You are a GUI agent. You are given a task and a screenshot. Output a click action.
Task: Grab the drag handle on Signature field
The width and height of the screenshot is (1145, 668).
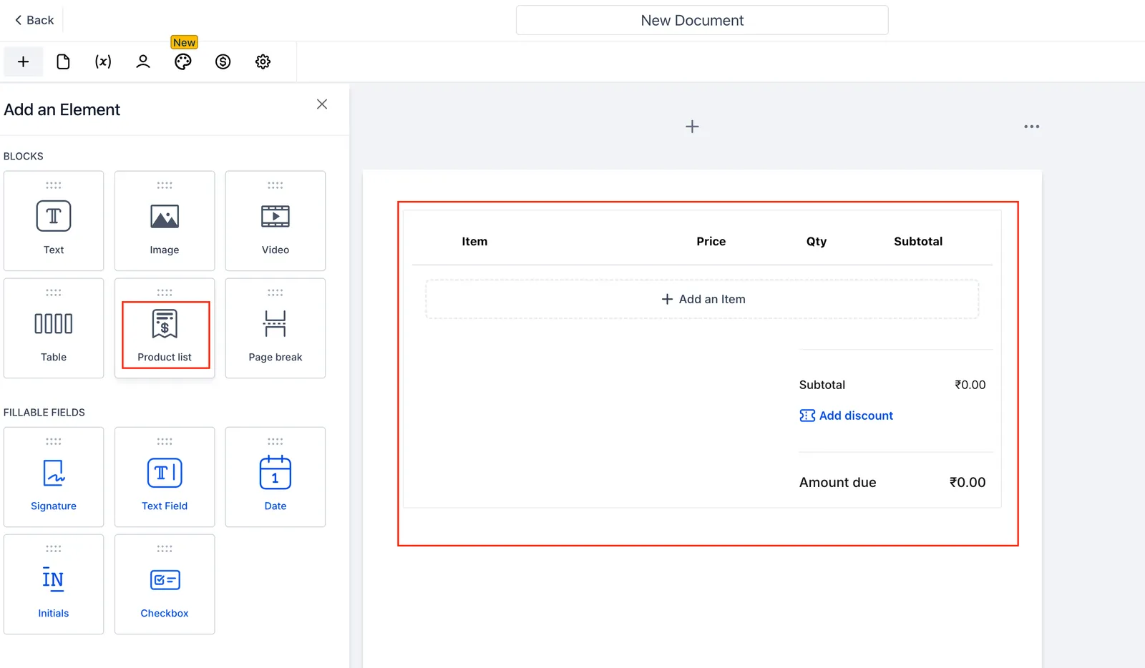click(x=54, y=441)
